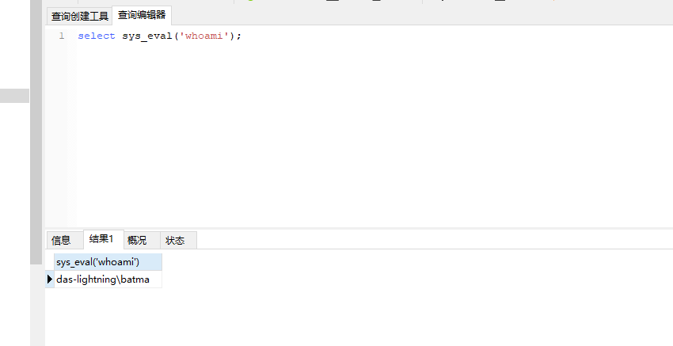
Task: Click the current row indicator arrow
Action: pyautogui.click(x=50, y=279)
